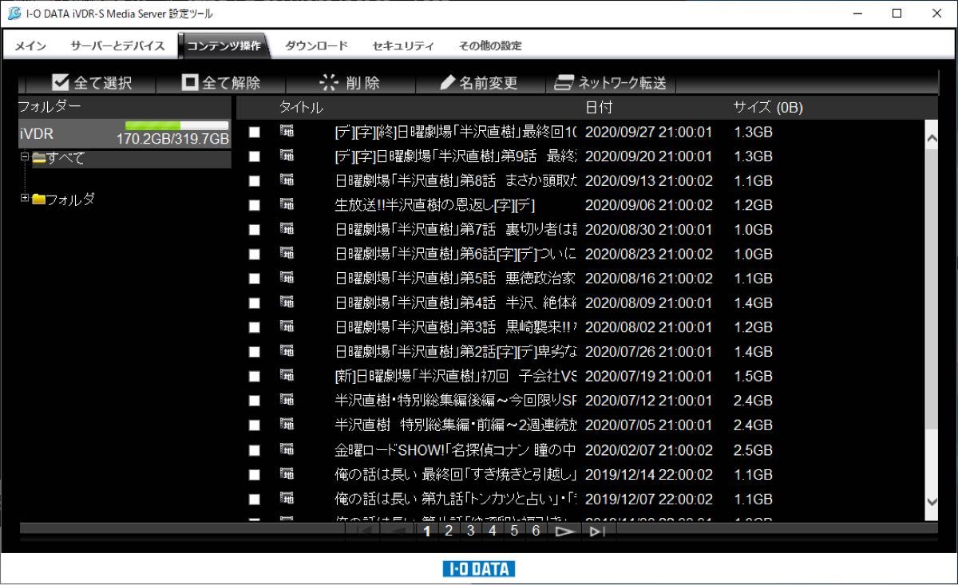This screenshot has height=585, width=958.
Task: Check the box for 半沢直樹 最終回 row
Action: click(x=254, y=132)
